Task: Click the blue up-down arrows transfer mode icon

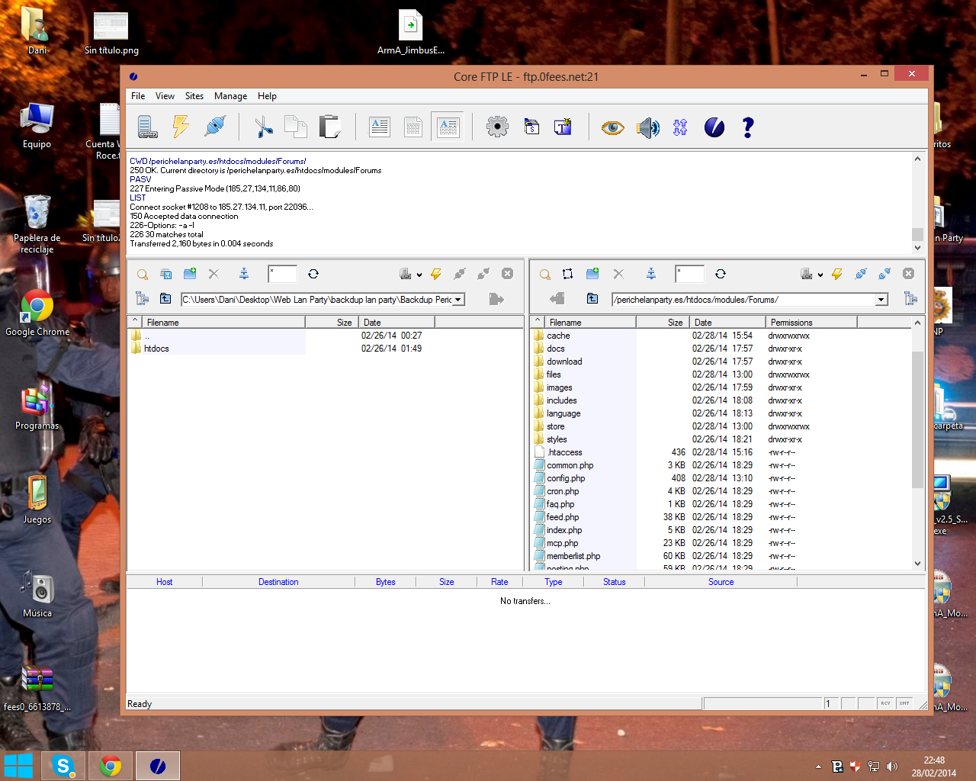Action: tap(680, 127)
